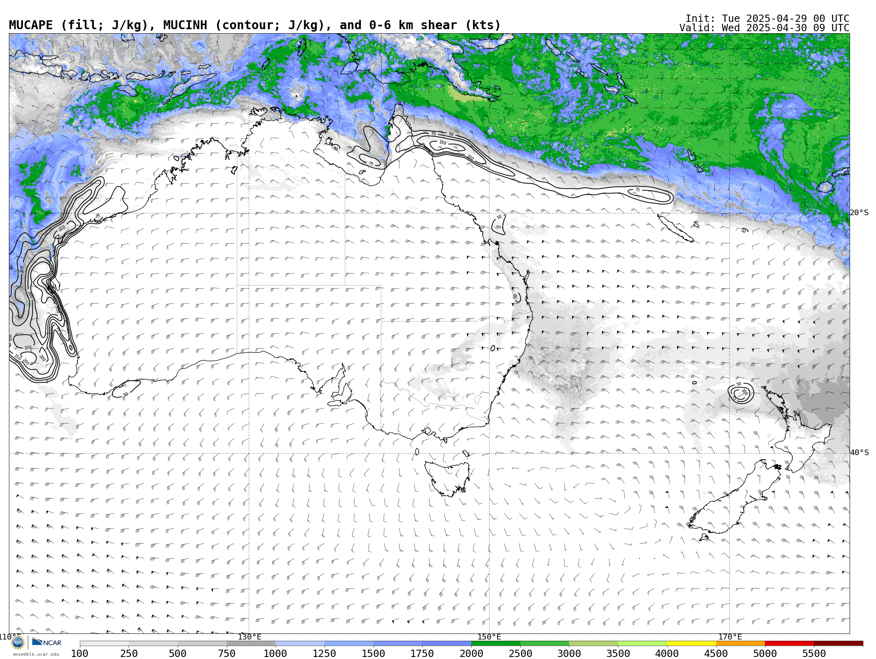Click Tasmania island on the map
The width and height of the screenshot is (876, 659).
coord(447,478)
